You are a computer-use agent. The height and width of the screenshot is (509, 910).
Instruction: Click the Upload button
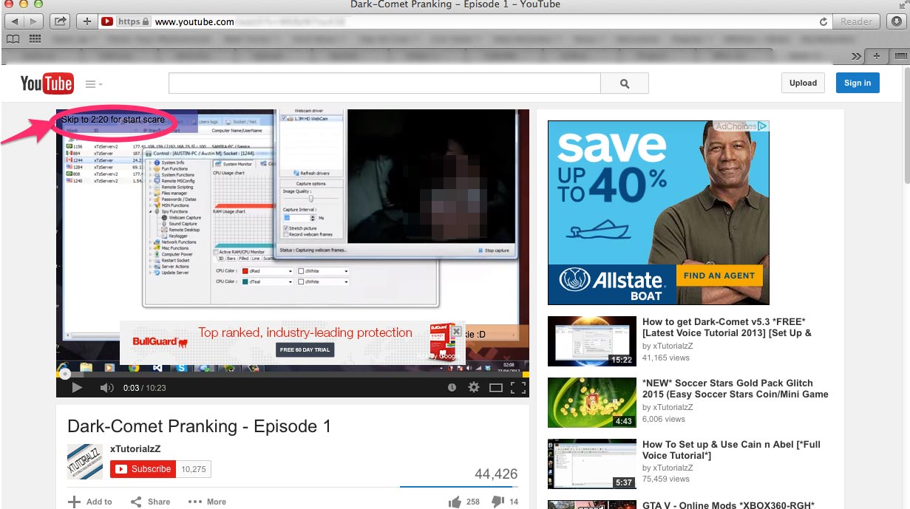(803, 83)
